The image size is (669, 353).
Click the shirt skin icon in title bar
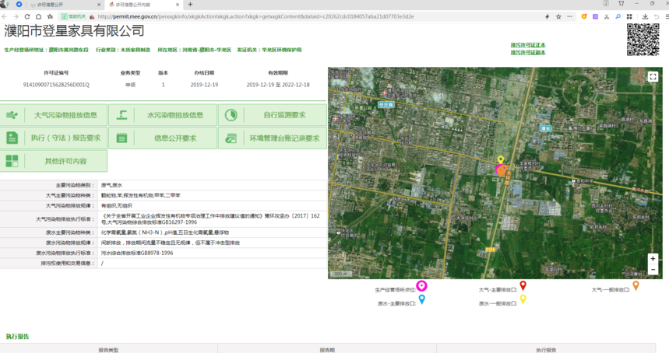click(x=621, y=3)
